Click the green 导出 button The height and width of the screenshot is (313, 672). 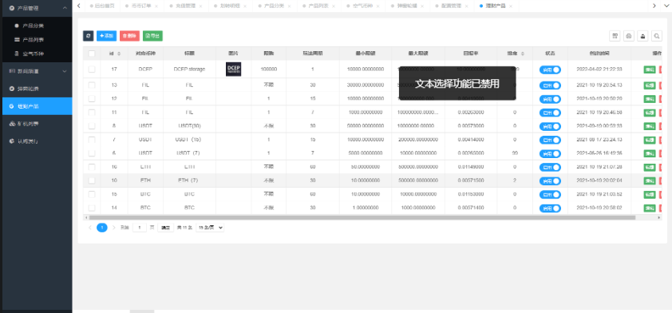tap(152, 36)
